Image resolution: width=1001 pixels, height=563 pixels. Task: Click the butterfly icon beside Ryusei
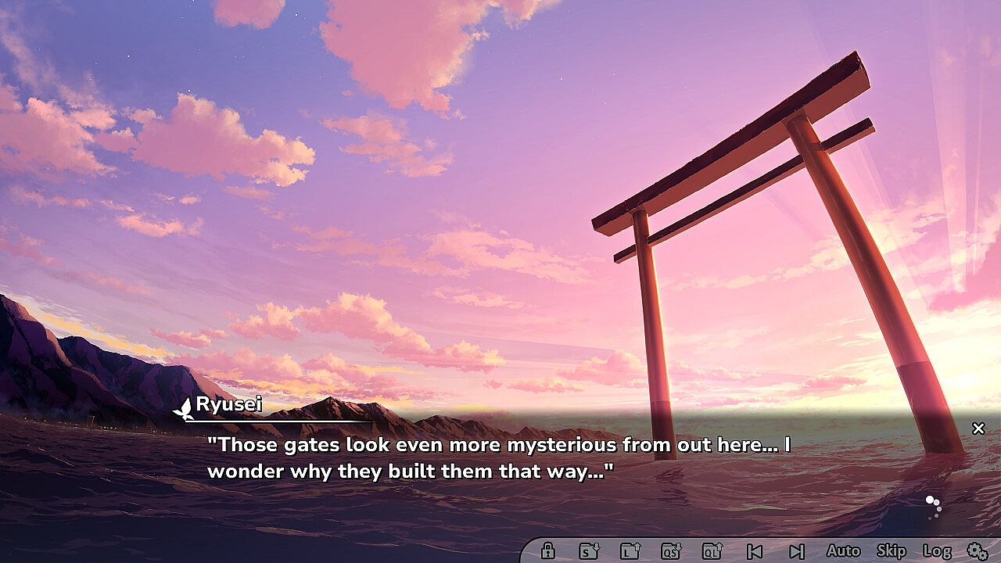click(x=183, y=408)
